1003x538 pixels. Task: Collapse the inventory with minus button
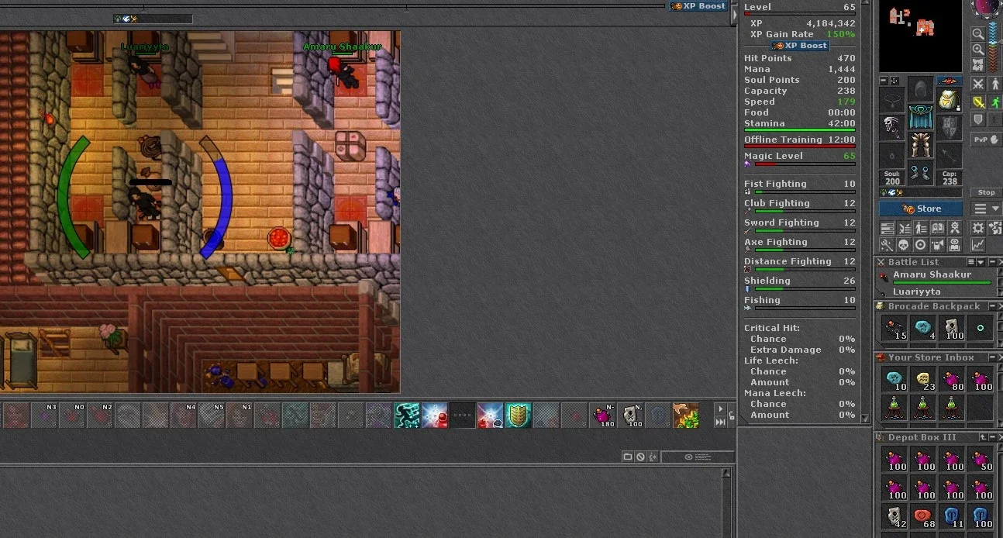click(x=884, y=81)
